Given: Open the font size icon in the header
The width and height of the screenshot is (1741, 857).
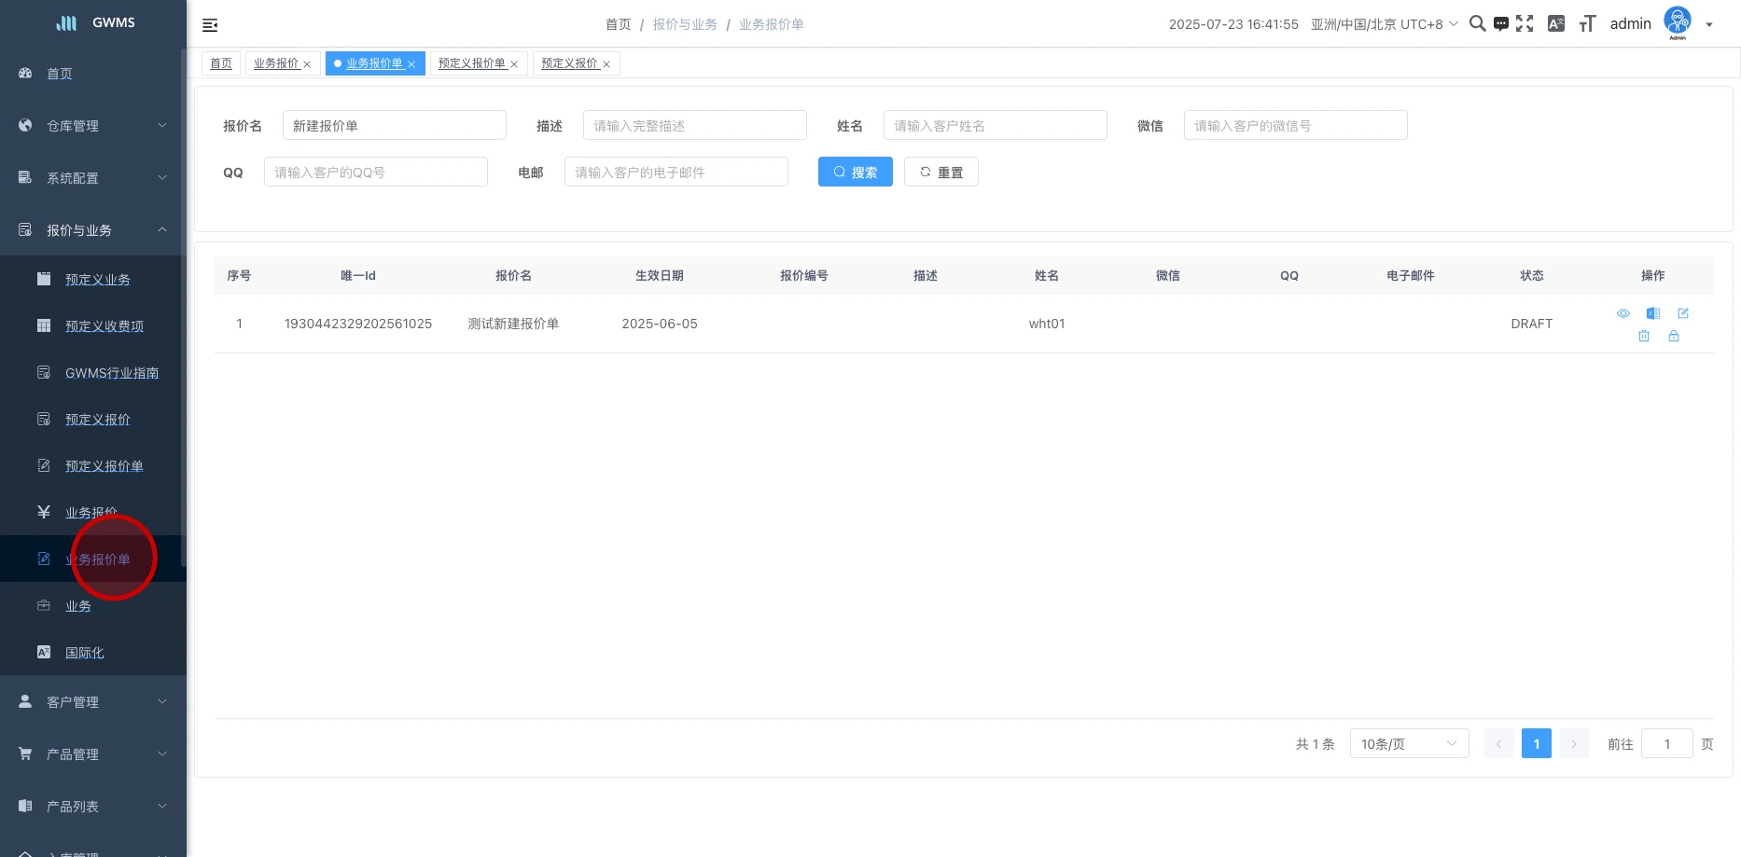Looking at the screenshot, I should [1587, 24].
